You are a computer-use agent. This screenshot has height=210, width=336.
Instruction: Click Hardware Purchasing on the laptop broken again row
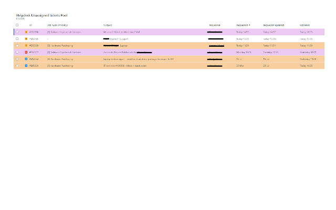tap(60, 59)
